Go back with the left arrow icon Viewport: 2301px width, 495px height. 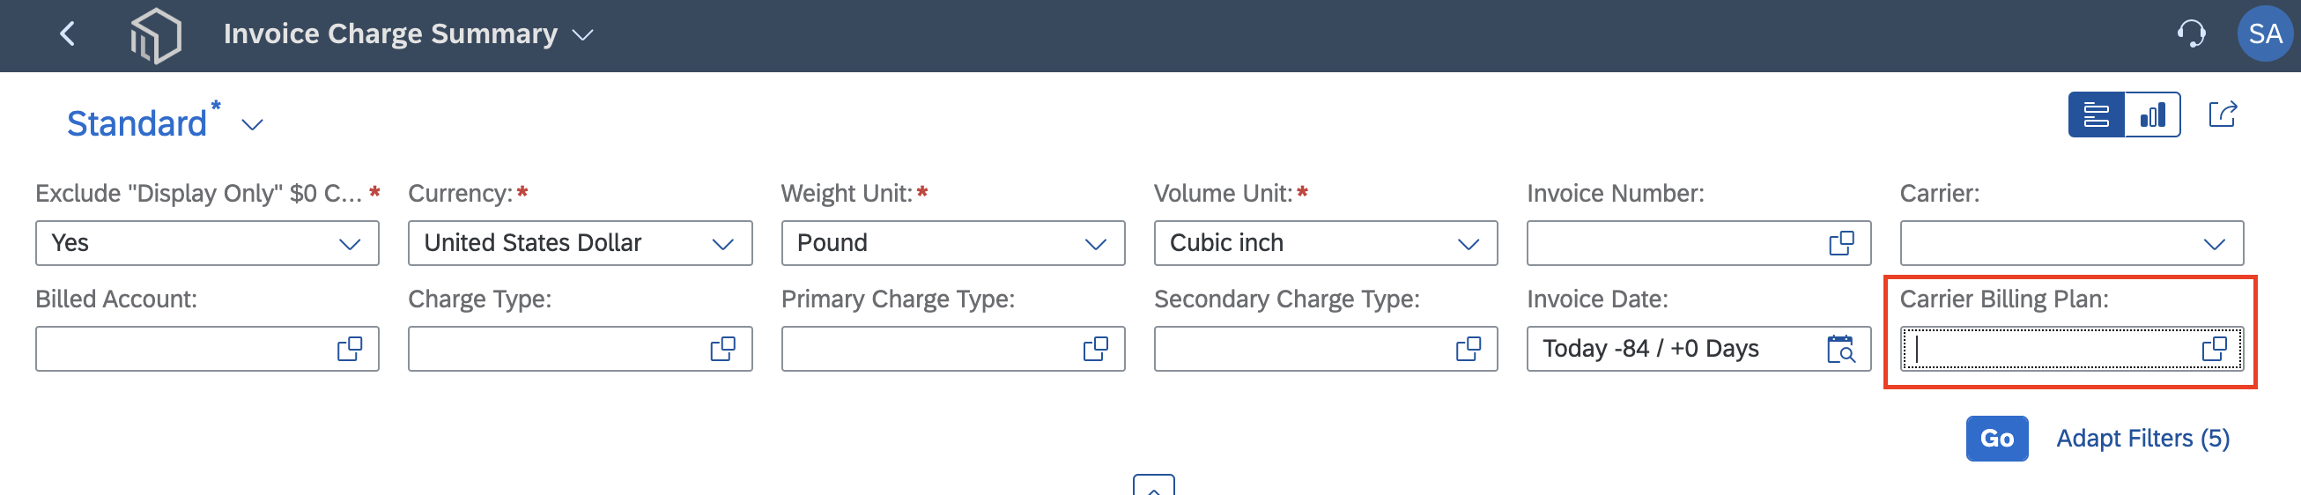(x=67, y=34)
